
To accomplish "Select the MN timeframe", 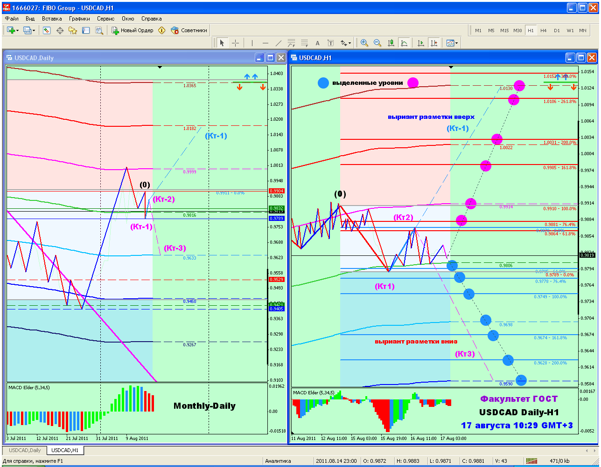I will click(x=583, y=30).
